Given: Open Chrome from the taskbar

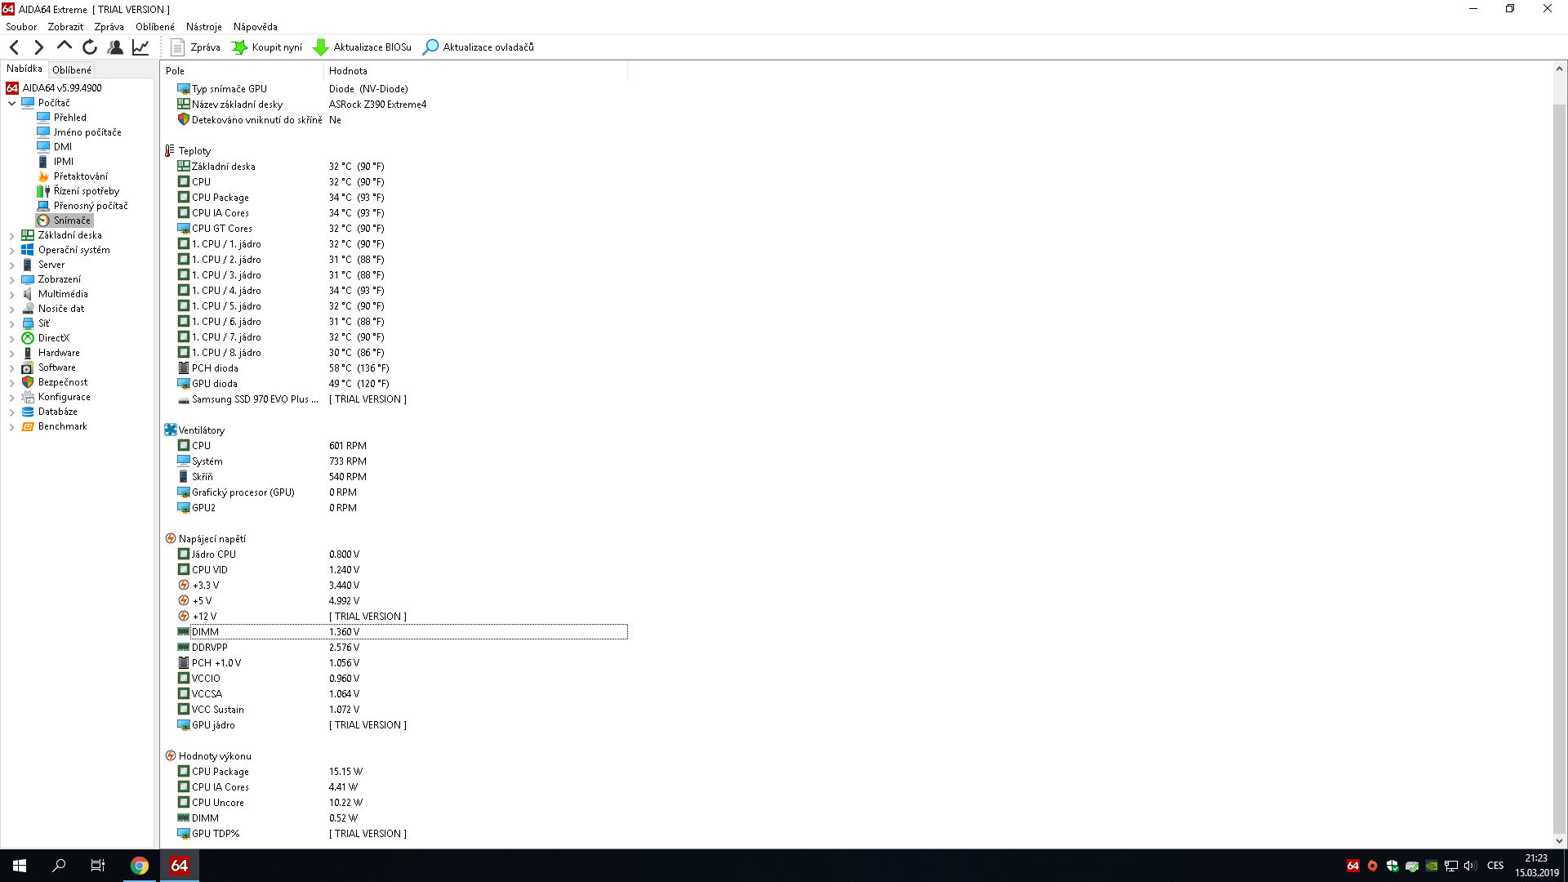Looking at the screenshot, I should 140,866.
